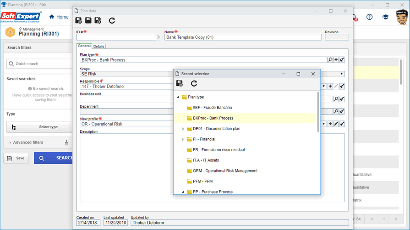410x230 pixels.
Task: Select PFM - PFM plan type
Action: click(x=202, y=181)
